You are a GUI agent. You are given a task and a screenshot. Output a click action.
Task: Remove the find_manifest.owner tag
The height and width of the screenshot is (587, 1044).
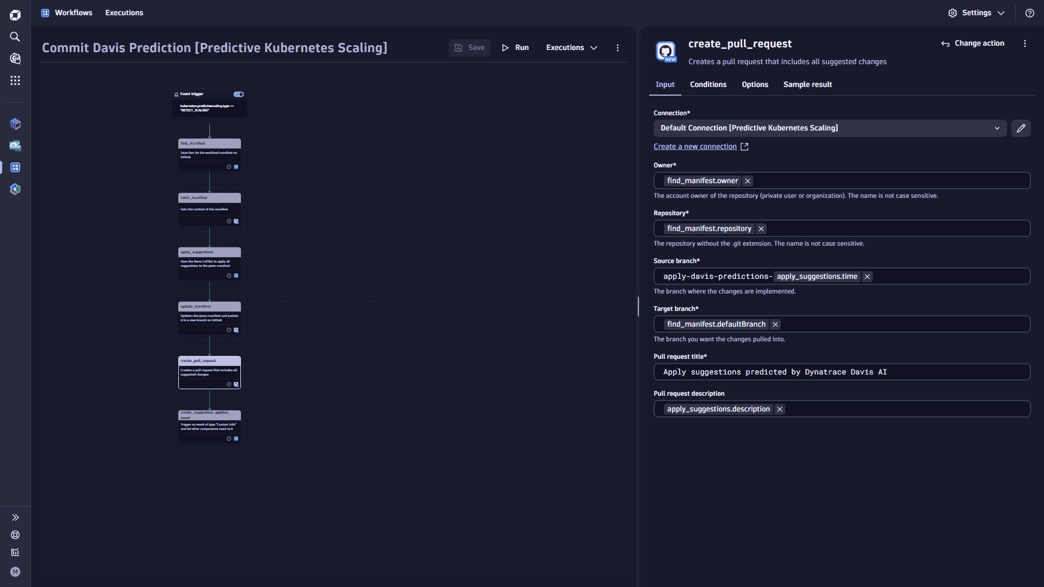(x=748, y=181)
